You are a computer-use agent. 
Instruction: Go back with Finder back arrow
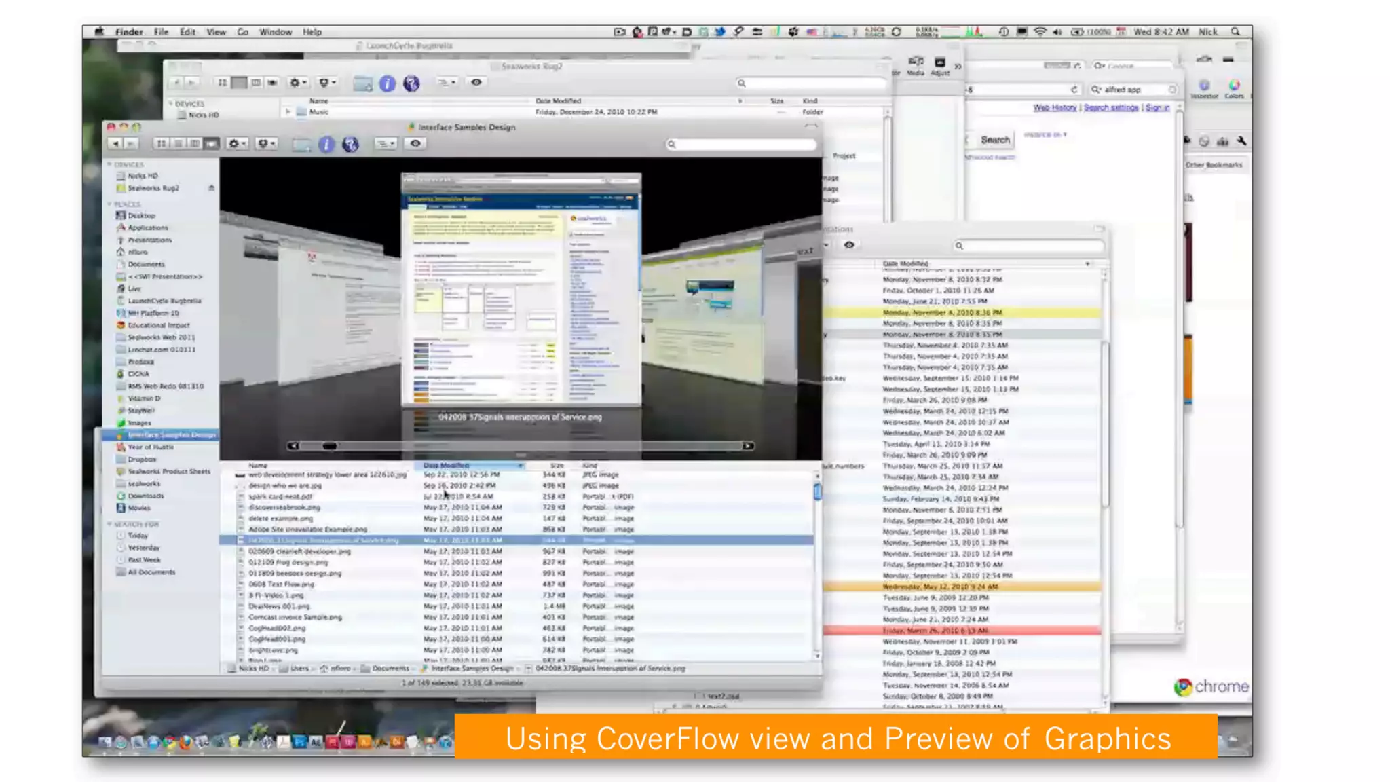coord(115,143)
